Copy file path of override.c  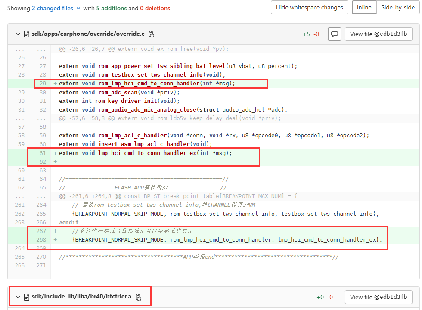[x=151, y=34]
